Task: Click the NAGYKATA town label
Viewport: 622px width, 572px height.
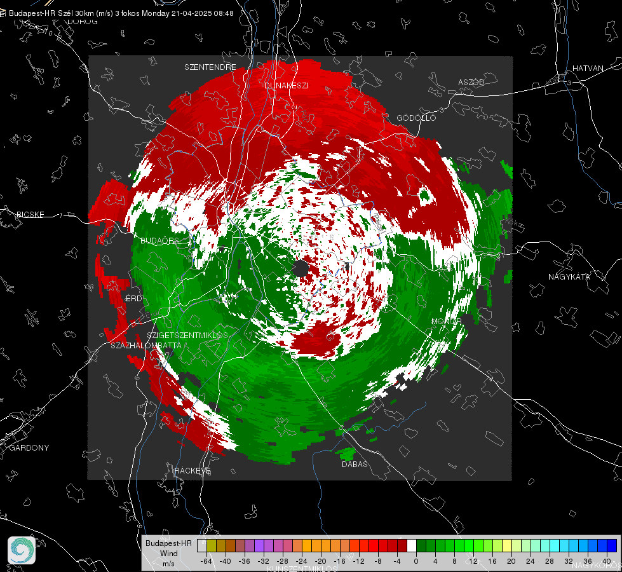Action: [x=569, y=276]
